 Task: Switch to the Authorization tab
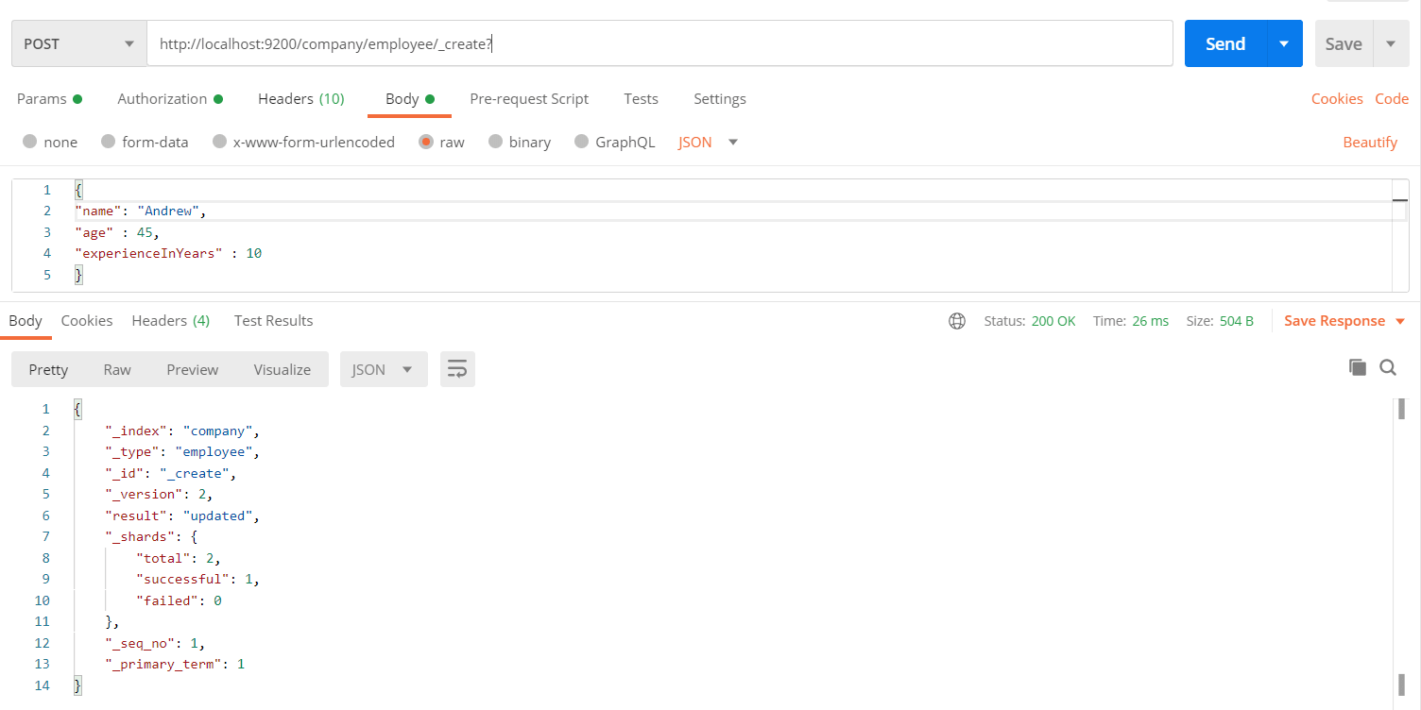[170, 98]
